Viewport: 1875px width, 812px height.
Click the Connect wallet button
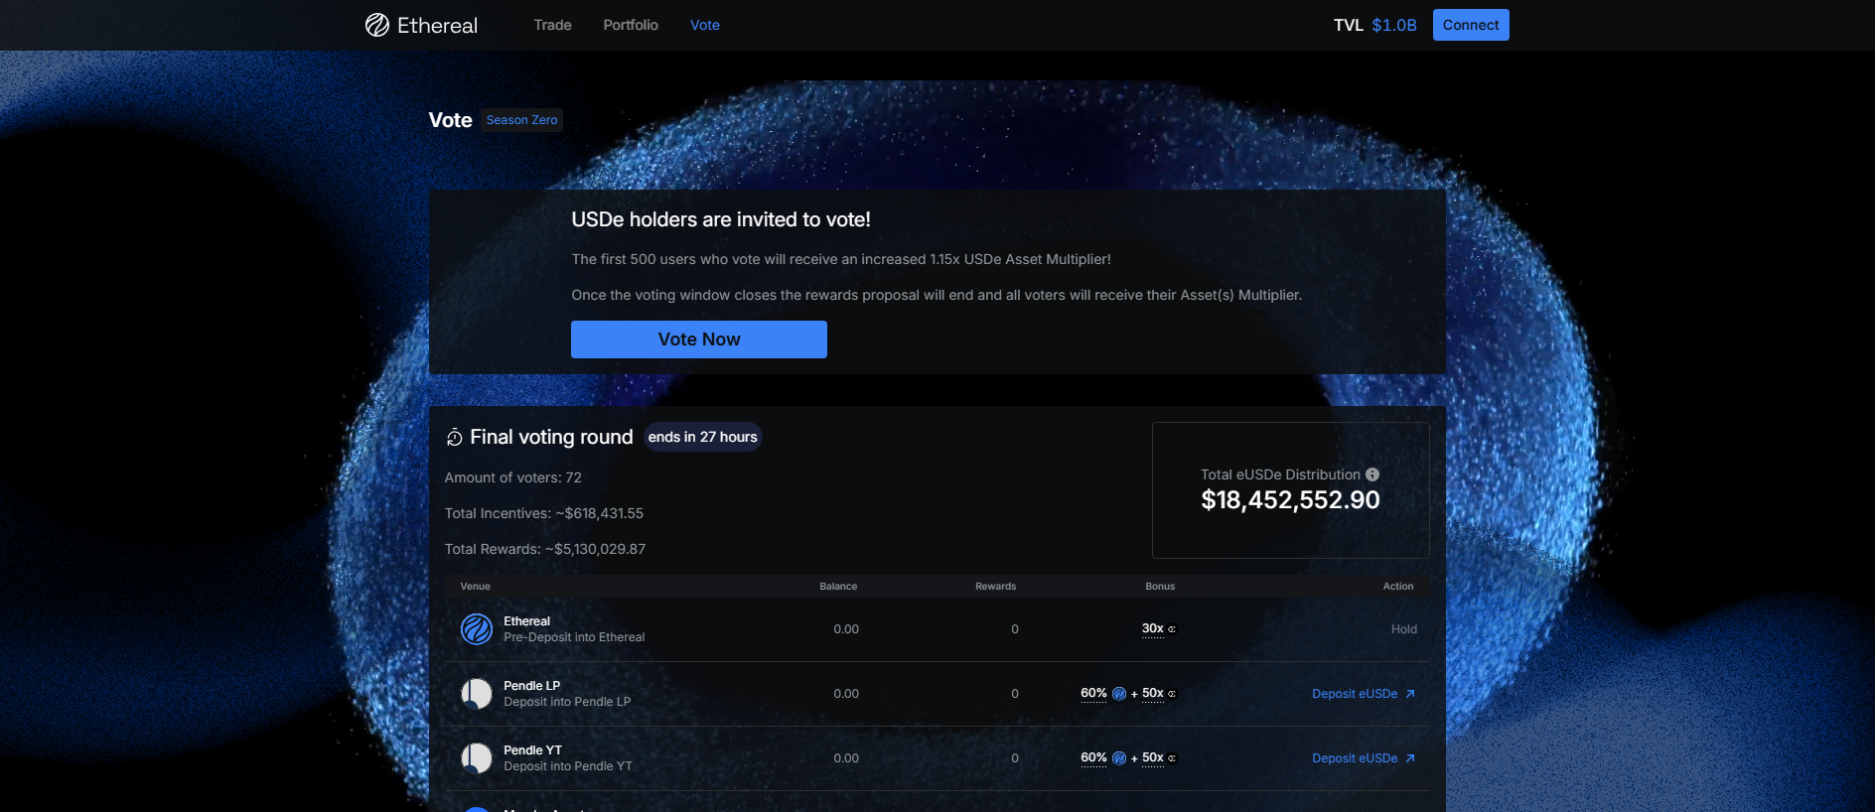pyautogui.click(x=1471, y=25)
